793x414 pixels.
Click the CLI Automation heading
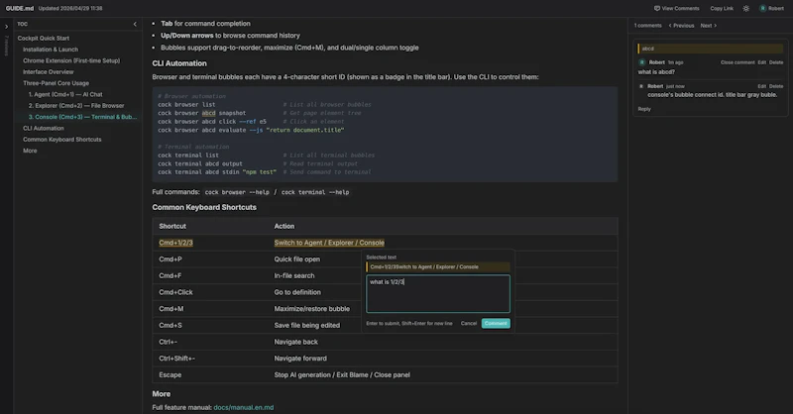179,63
